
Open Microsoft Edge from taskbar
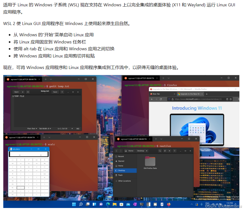pos(108,204)
